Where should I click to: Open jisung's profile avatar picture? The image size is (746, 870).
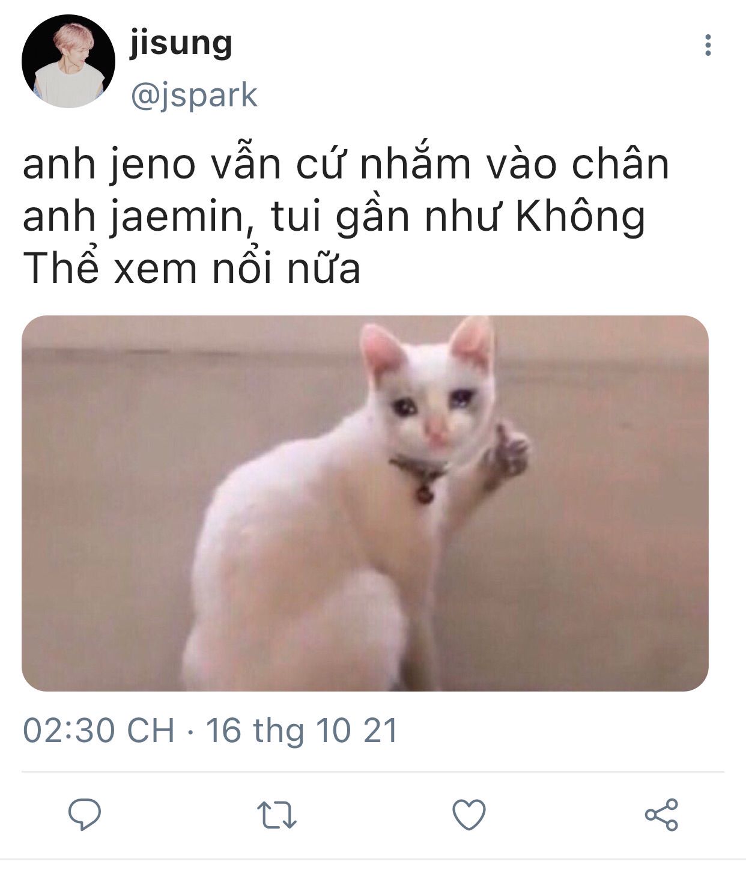point(68,61)
